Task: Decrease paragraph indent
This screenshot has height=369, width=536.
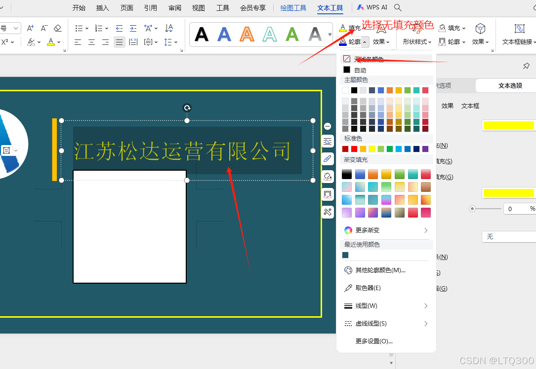Action: [x=119, y=28]
